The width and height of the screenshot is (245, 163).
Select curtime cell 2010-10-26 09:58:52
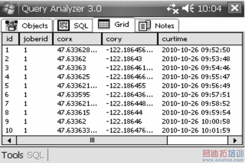point(196,104)
